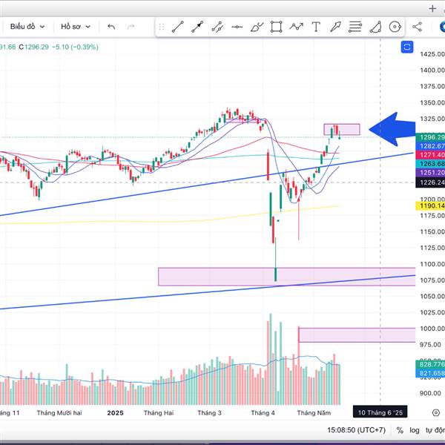Open the chart settings gear near time axis

[436, 412]
